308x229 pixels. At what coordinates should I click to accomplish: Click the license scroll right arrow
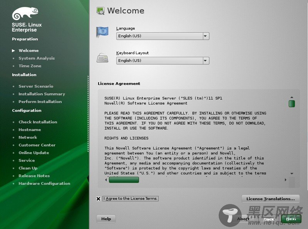point(285,180)
